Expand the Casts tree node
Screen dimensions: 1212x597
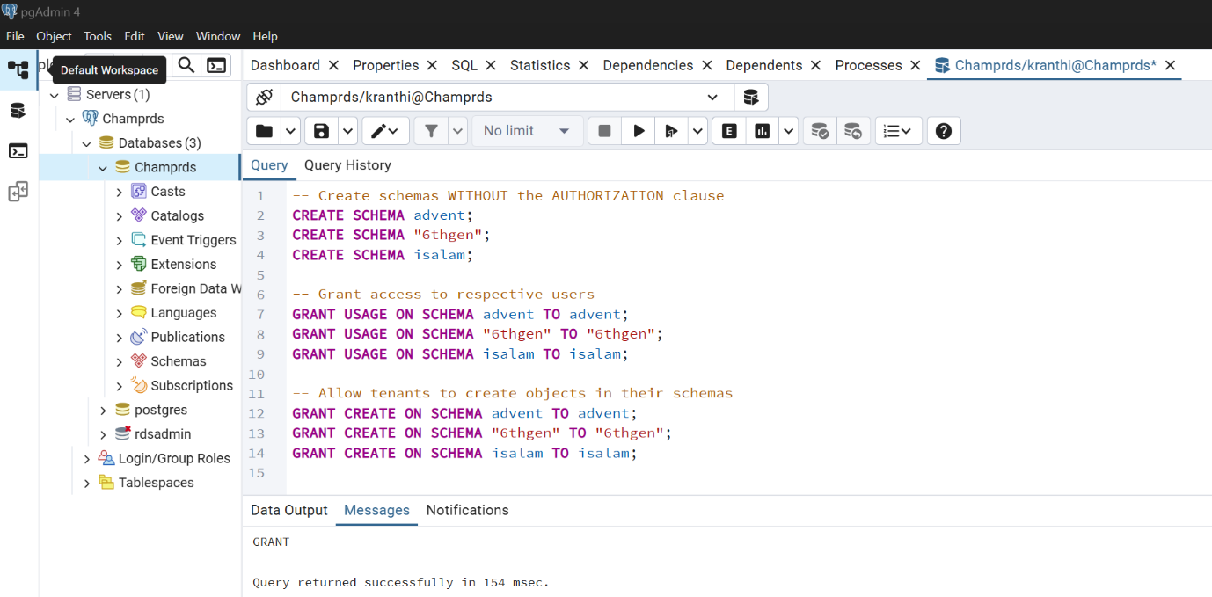pos(120,192)
